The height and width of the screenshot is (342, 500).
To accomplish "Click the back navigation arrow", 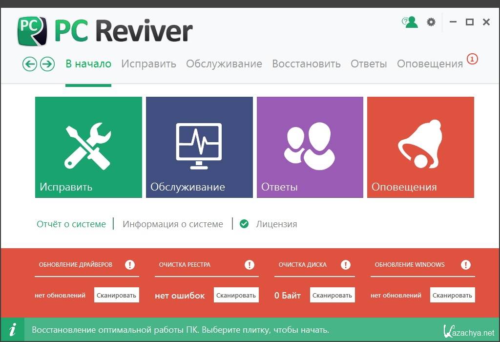I will 30,64.
